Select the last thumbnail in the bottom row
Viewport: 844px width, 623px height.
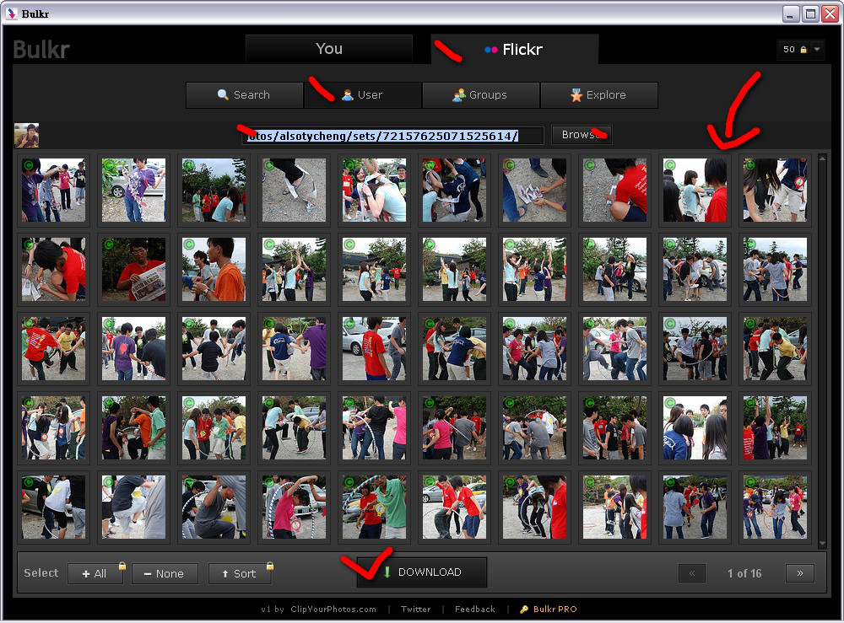(x=775, y=507)
